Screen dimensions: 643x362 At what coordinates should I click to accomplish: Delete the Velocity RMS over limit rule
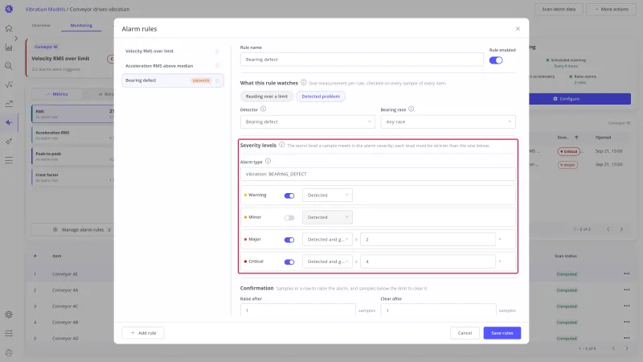[x=217, y=51]
